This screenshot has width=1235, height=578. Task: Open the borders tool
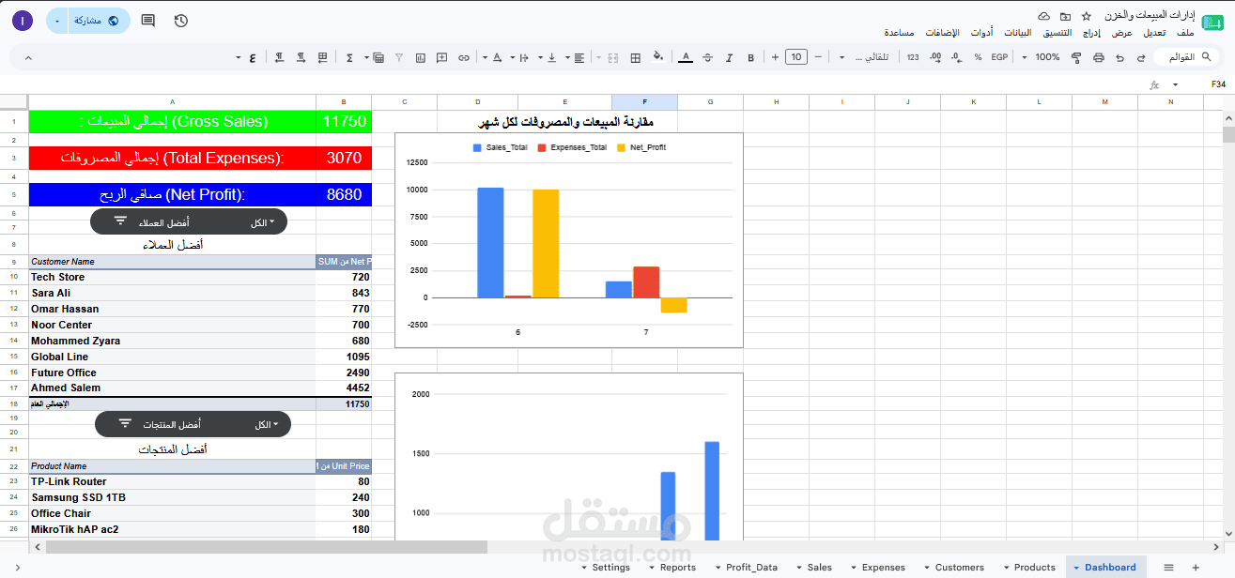635,57
